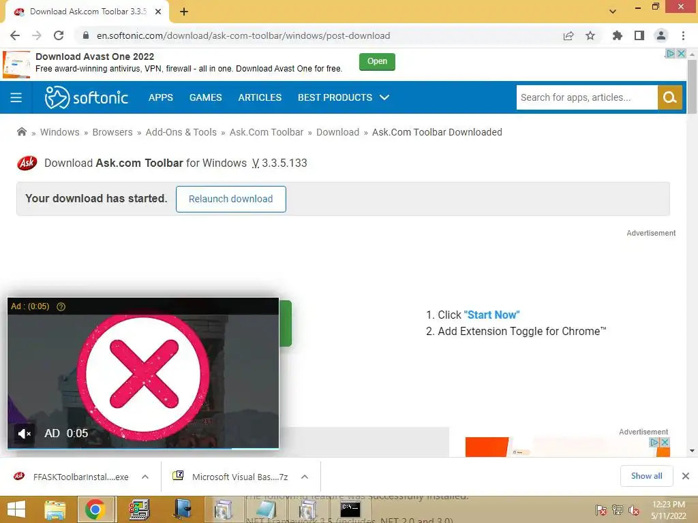Click the Action Center flag tray icon
The image size is (698, 523).
click(x=601, y=510)
